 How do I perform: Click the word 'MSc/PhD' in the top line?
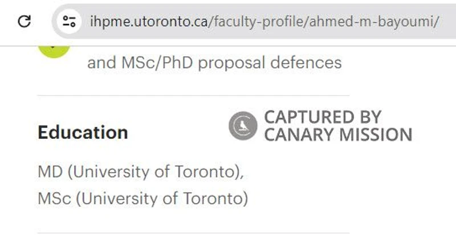click(157, 63)
